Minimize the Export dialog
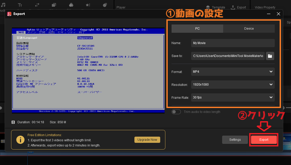This screenshot has height=165, width=291. coord(269,14)
